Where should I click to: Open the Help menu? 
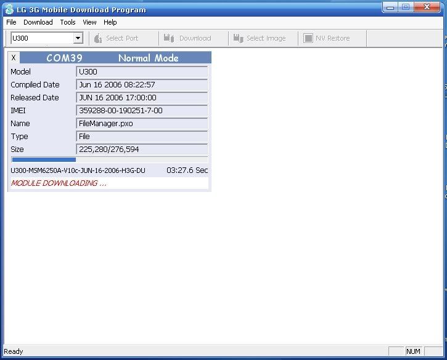click(x=110, y=22)
